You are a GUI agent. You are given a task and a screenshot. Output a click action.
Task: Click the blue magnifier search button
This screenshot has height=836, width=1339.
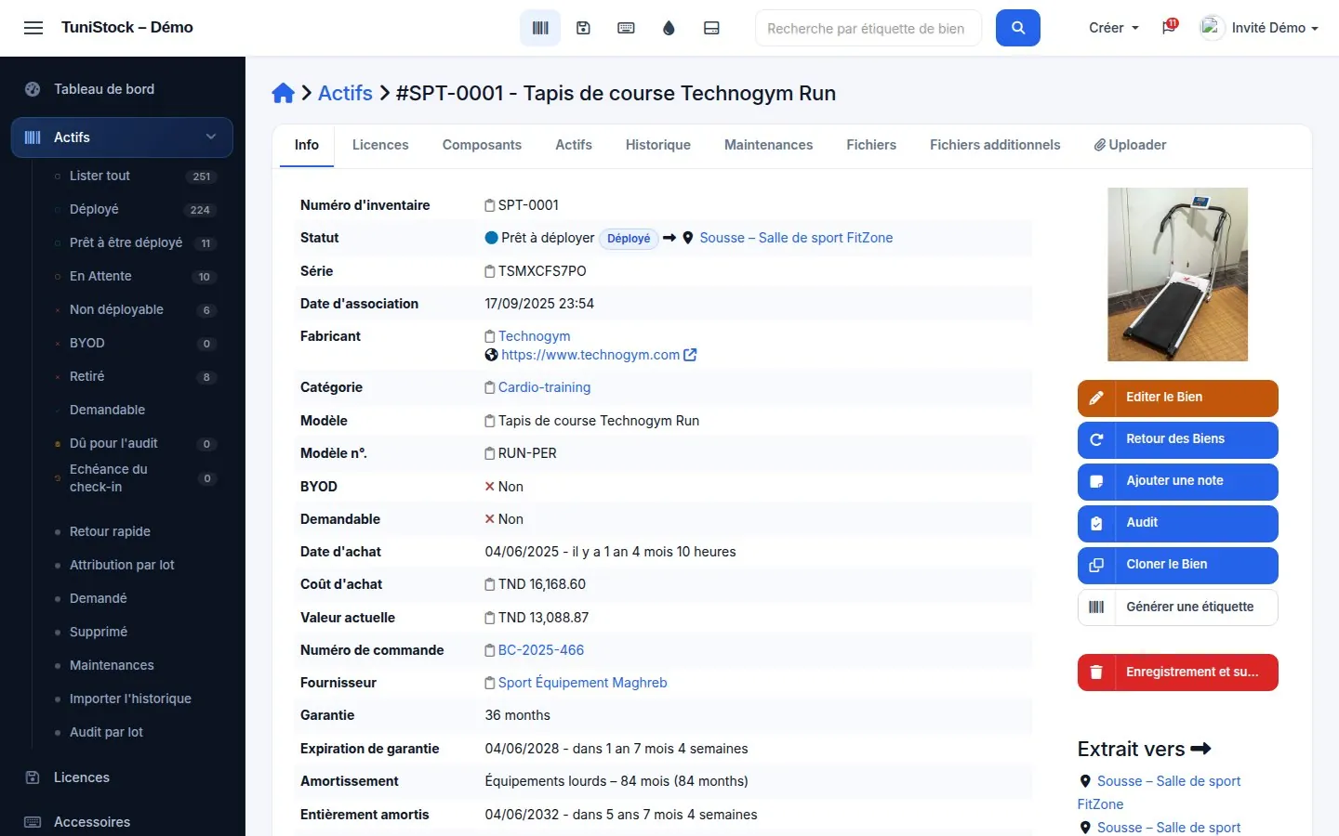(1017, 28)
